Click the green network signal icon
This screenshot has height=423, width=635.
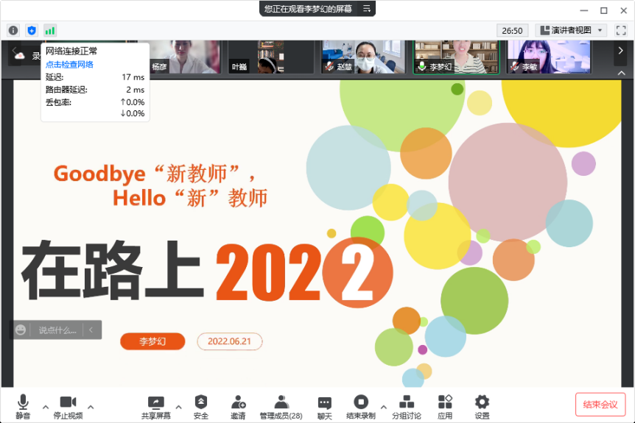coord(50,30)
